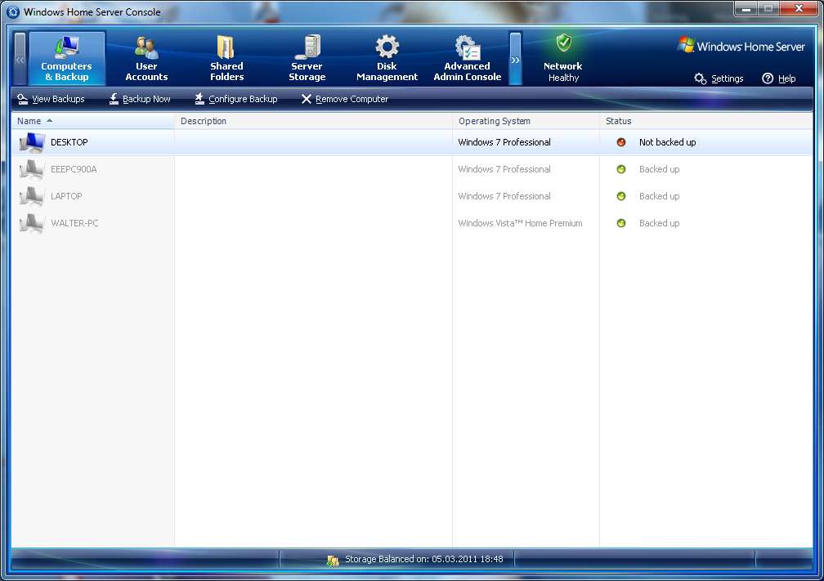The image size is (824, 581).
Task: Click the Backup Now toolbar icon
Action: [114, 99]
